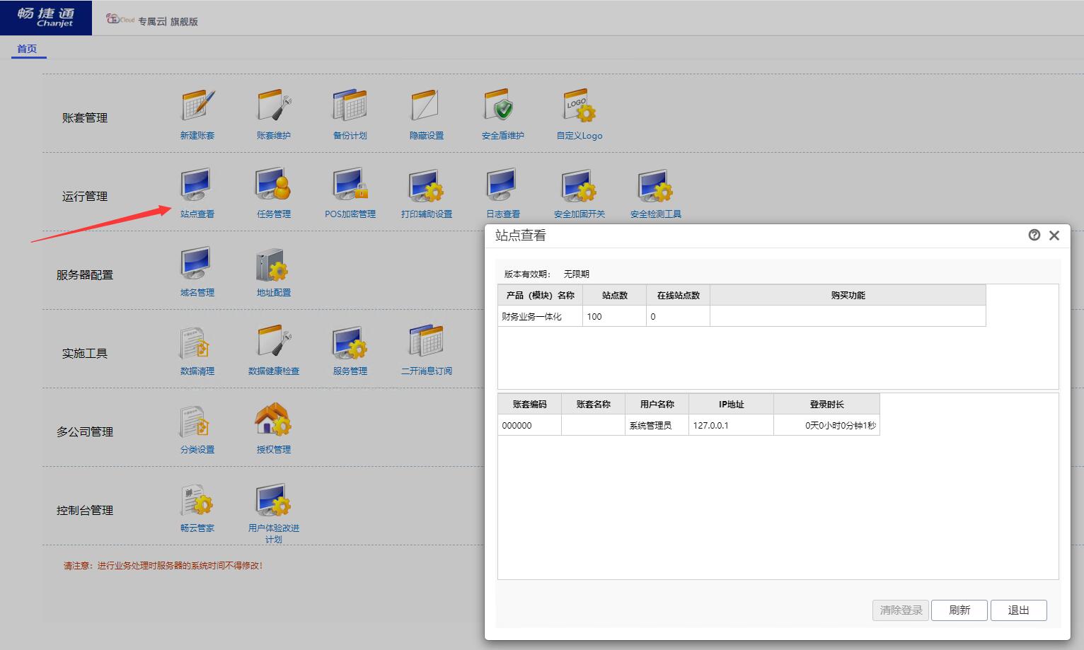The image size is (1084, 650).
Task: Click the help icon in 站点查看 dialog
Action: 1034,235
